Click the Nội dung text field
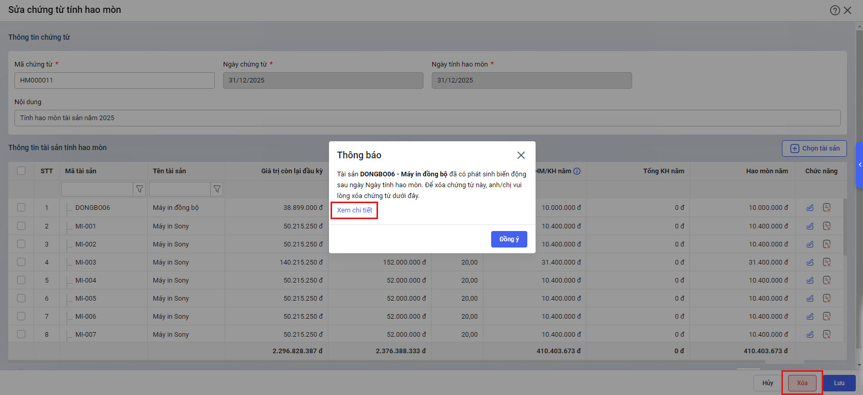 pyautogui.click(x=427, y=118)
